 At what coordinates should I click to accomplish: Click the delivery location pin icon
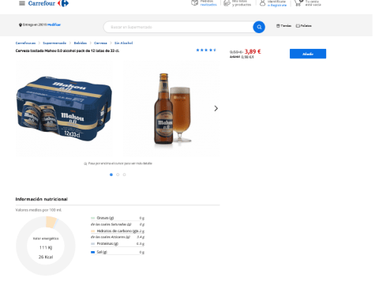pyautogui.click(x=21, y=24)
